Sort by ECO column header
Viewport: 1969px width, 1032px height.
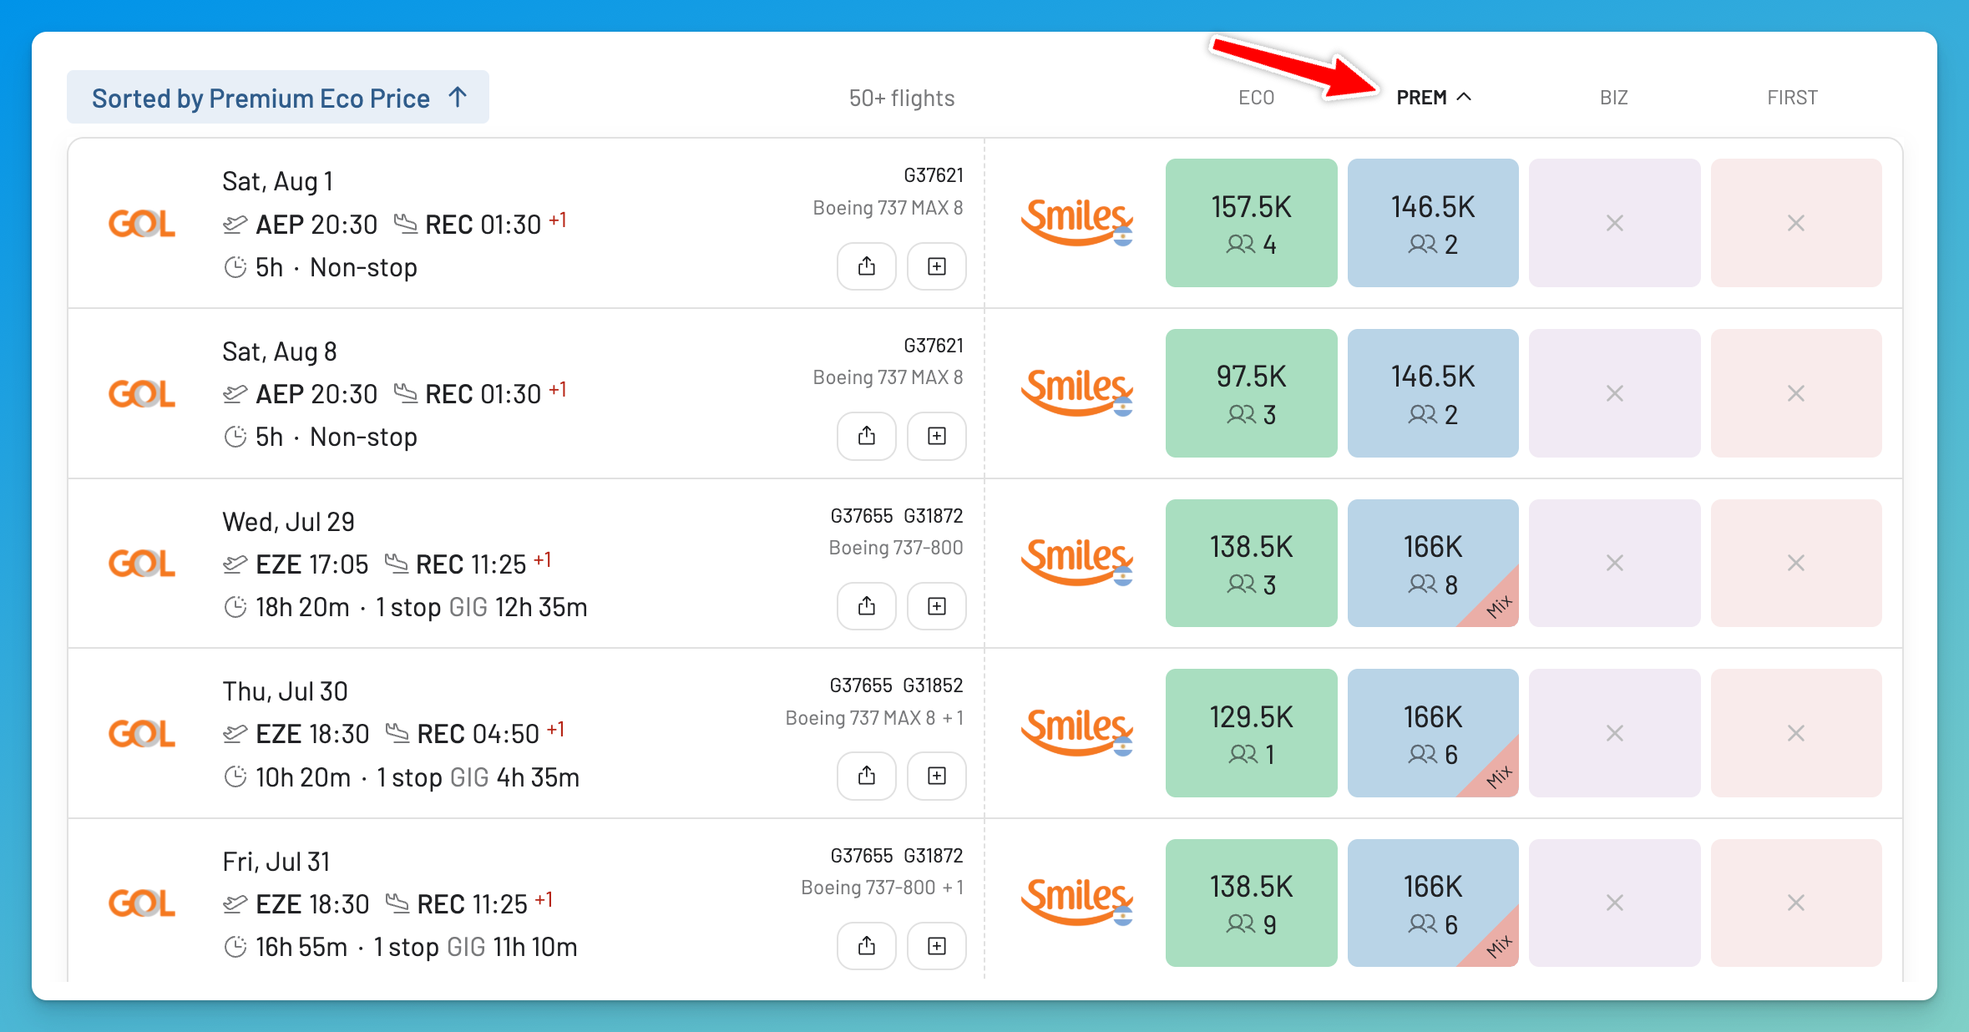click(x=1256, y=98)
